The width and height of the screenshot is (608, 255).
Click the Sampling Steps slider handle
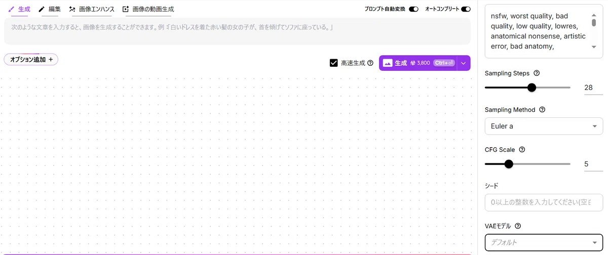click(x=531, y=88)
